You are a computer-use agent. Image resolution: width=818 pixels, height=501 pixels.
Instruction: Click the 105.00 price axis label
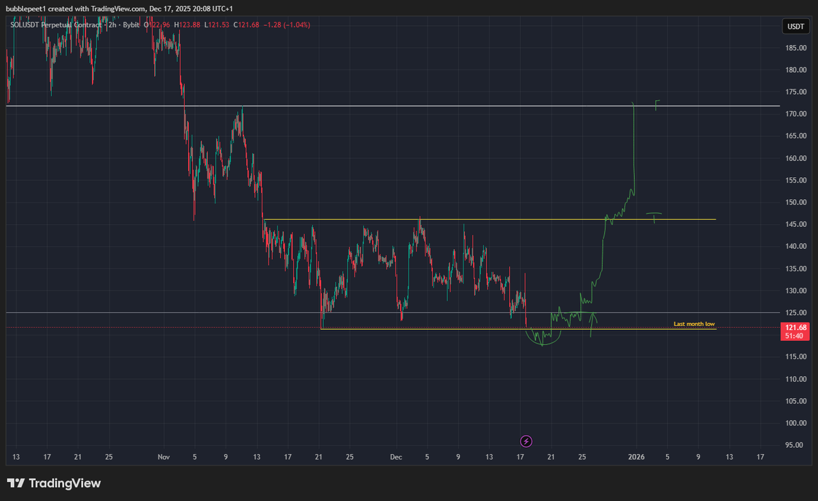pyautogui.click(x=796, y=401)
